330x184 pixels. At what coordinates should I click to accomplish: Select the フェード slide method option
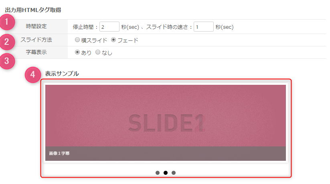pyautogui.click(x=113, y=40)
